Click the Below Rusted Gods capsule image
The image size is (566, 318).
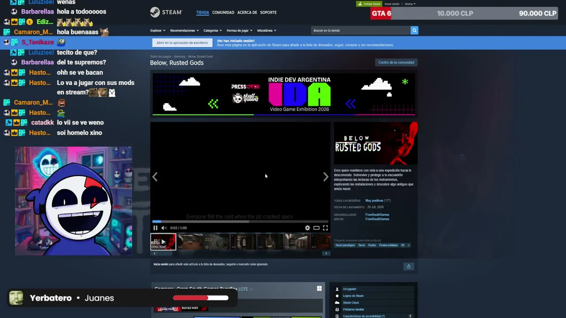click(375, 143)
